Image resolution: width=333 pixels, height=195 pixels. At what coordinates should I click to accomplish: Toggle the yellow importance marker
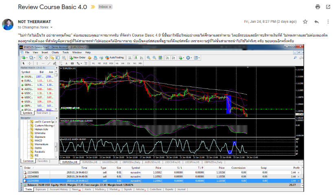92,7
